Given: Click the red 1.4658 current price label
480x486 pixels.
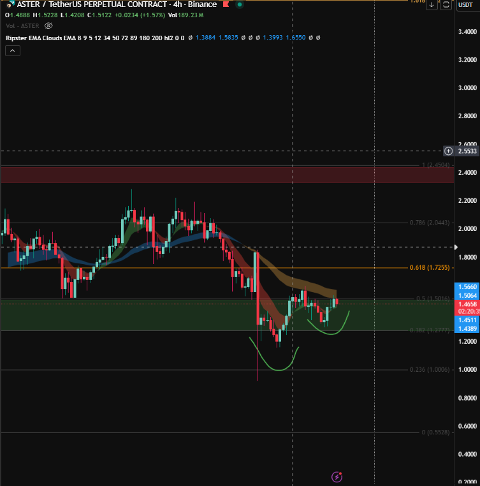Looking at the screenshot, I should coord(467,304).
